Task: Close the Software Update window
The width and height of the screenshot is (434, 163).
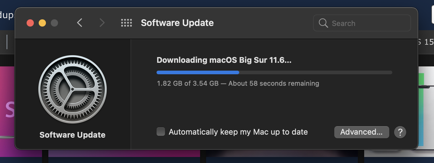Action: point(30,23)
